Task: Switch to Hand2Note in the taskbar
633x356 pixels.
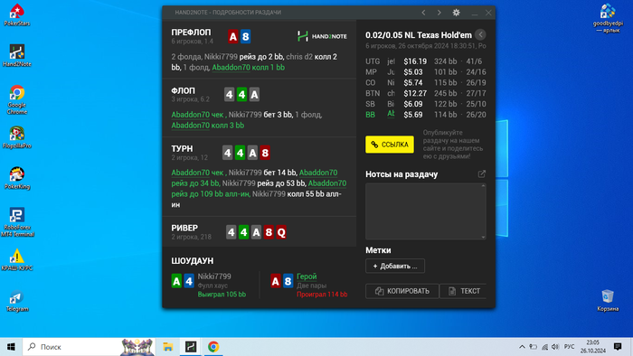Action: (x=191, y=347)
